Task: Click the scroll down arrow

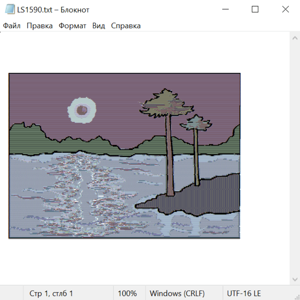Action: coord(295,279)
